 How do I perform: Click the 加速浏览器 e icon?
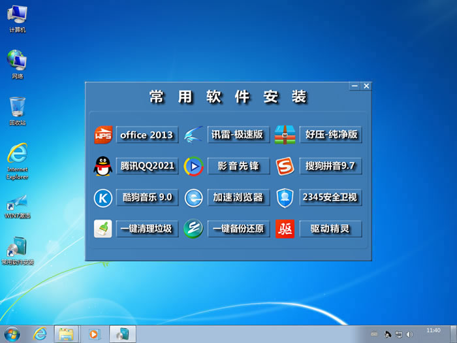193,198
